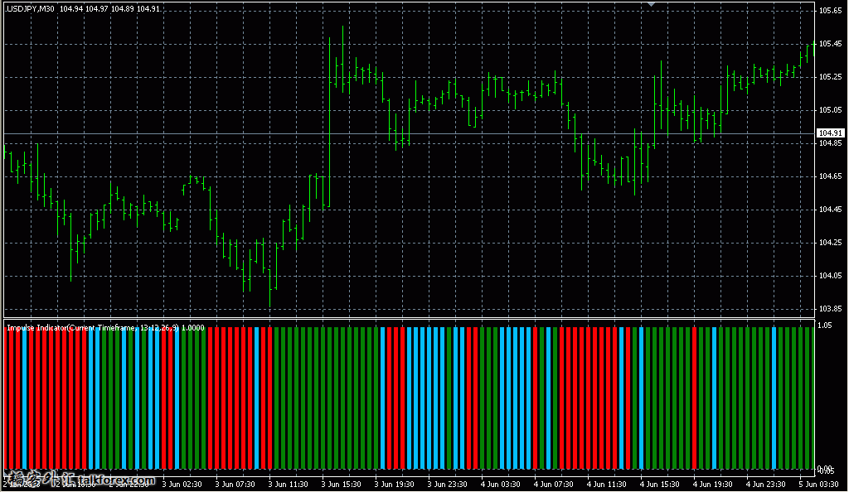Click the chart shift triangle marker at top
This screenshot has height=492, width=849.
point(652,4)
